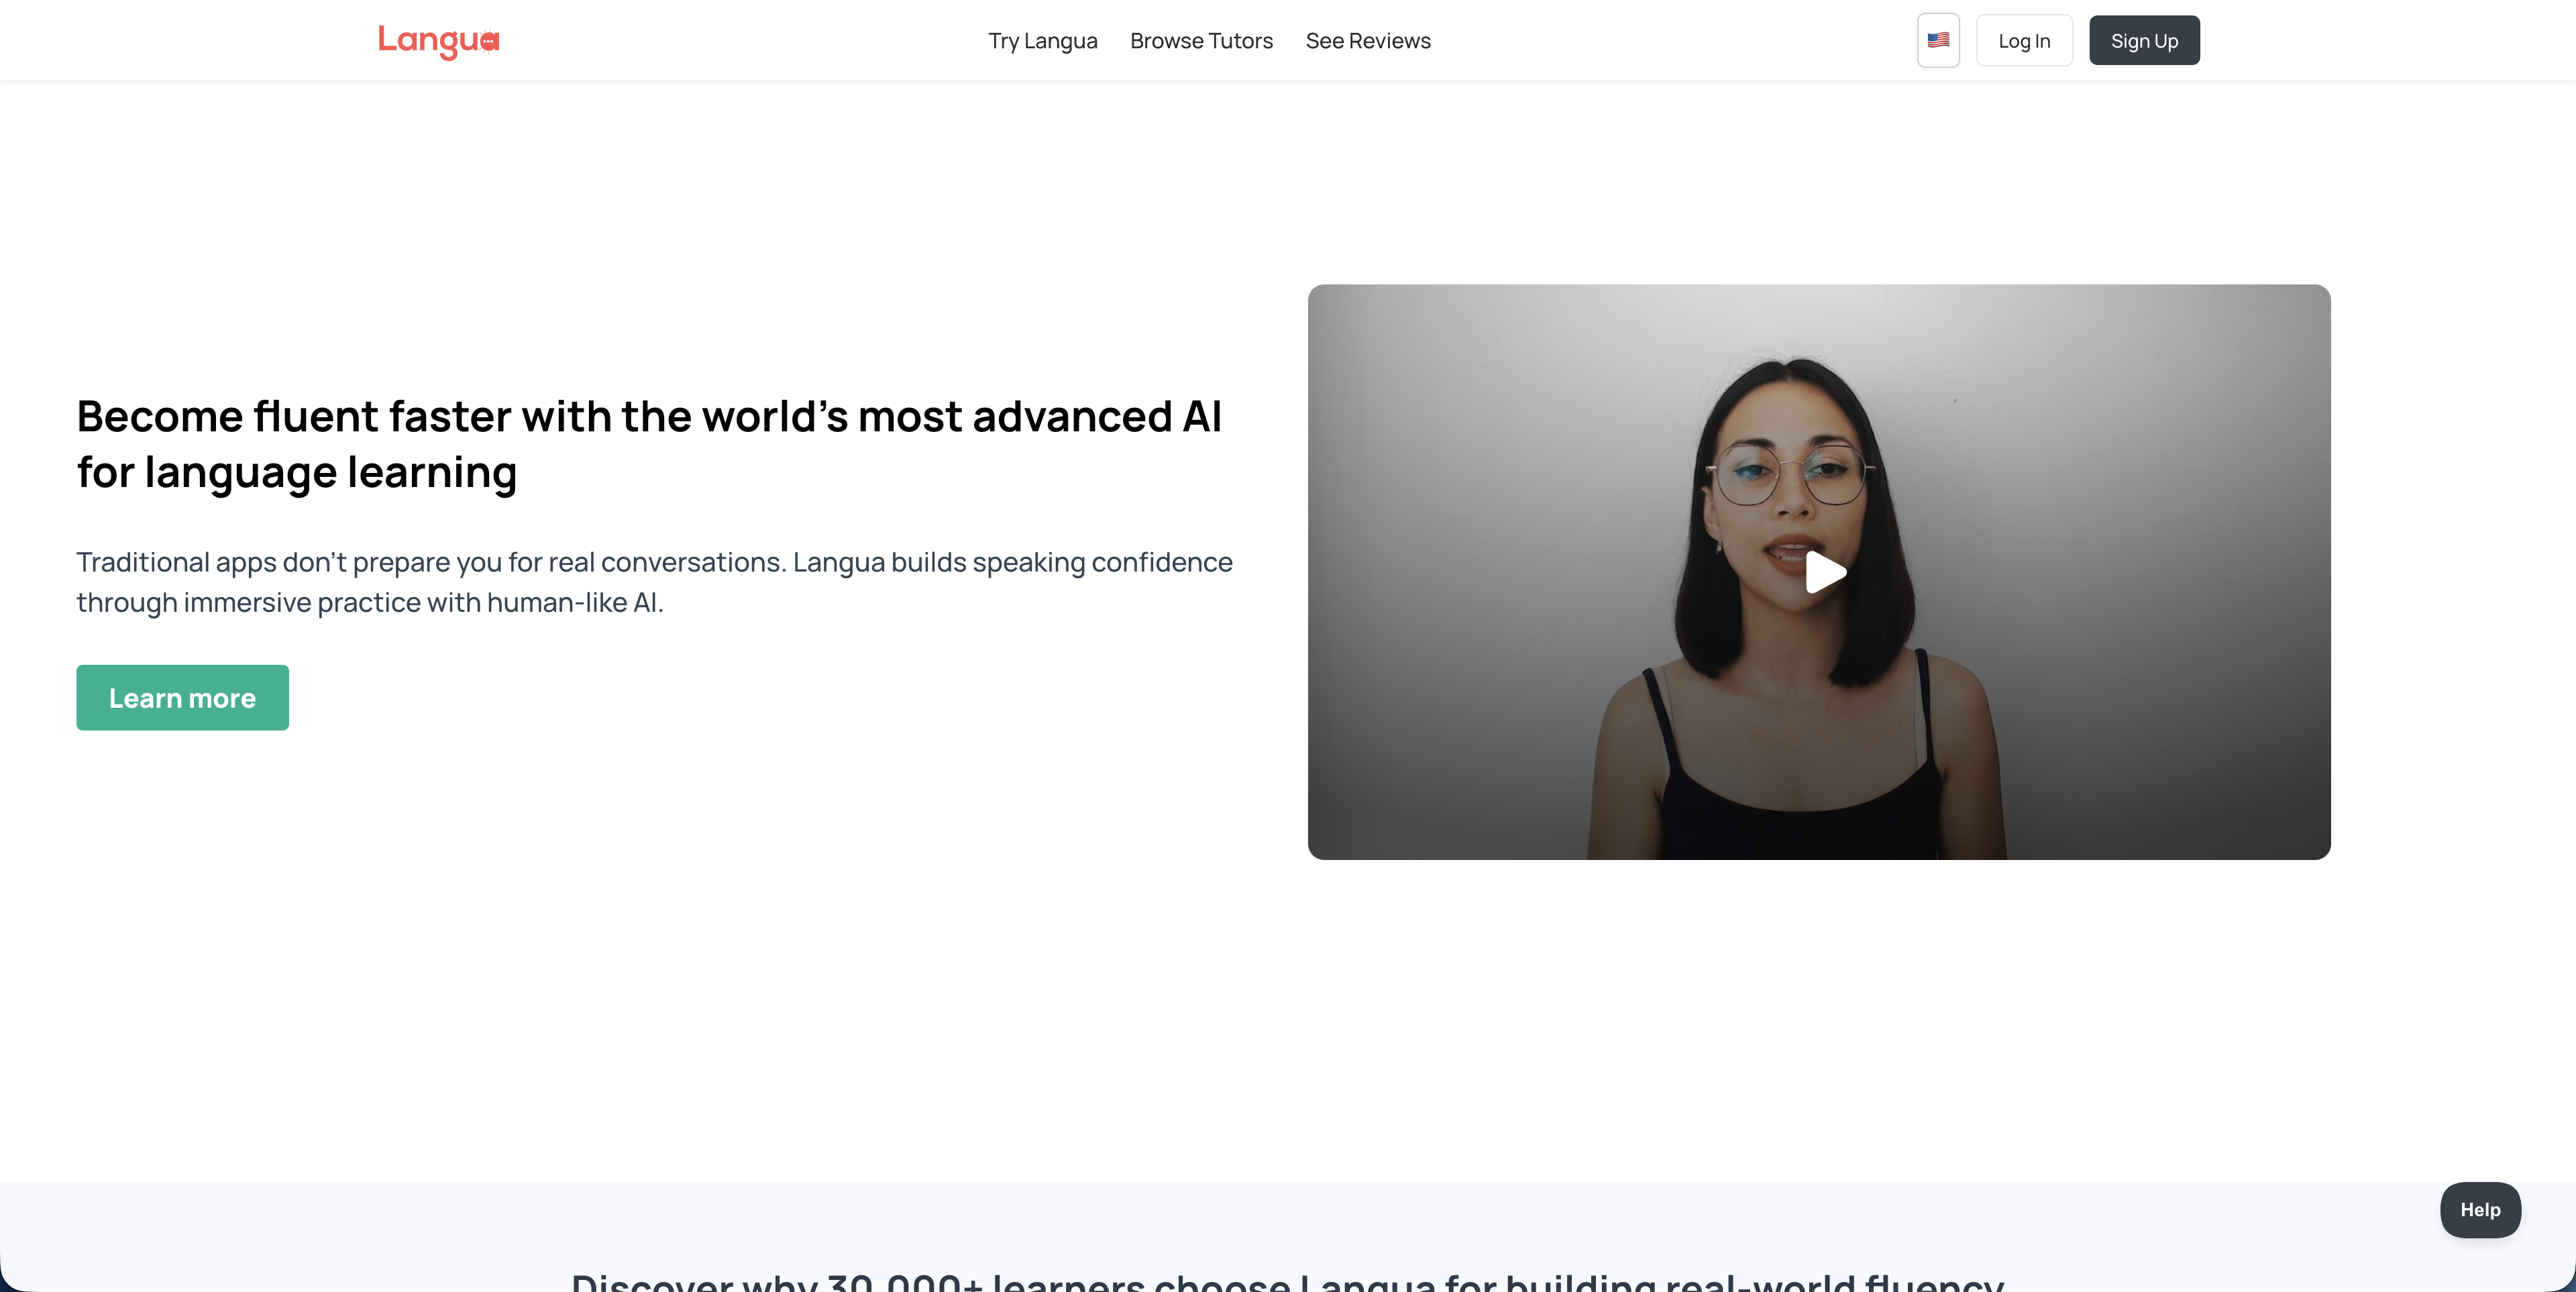The width and height of the screenshot is (2576, 1292).
Task: Click the paragraph starting 'Traditional apps don't prepare'
Action: coord(654,582)
